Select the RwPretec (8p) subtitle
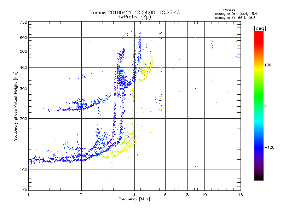283x212 pixels. click(x=134, y=17)
